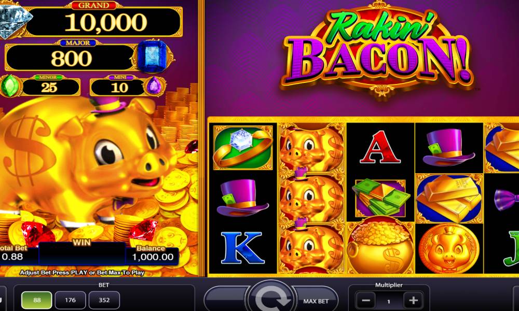The image size is (519, 311).
Task: Click the gold pig coin symbol
Action: click(x=448, y=248)
